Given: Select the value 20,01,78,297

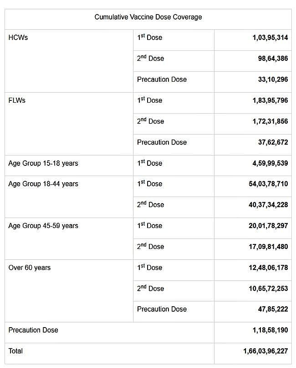Looking at the screenshot, I should [x=268, y=226].
